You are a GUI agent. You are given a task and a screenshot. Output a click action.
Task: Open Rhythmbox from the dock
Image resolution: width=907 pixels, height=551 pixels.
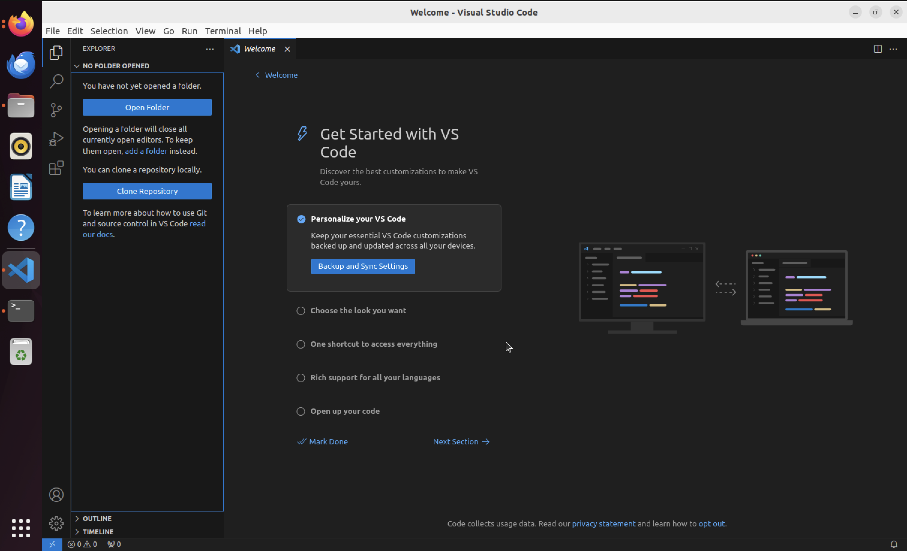(x=21, y=146)
